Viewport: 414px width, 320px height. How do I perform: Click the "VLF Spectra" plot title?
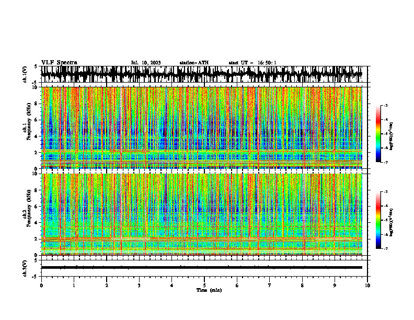click(x=59, y=63)
